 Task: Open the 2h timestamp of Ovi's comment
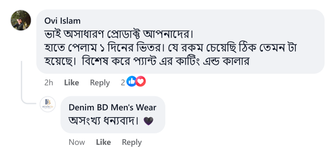pyautogui.click(x=49, y=83)
